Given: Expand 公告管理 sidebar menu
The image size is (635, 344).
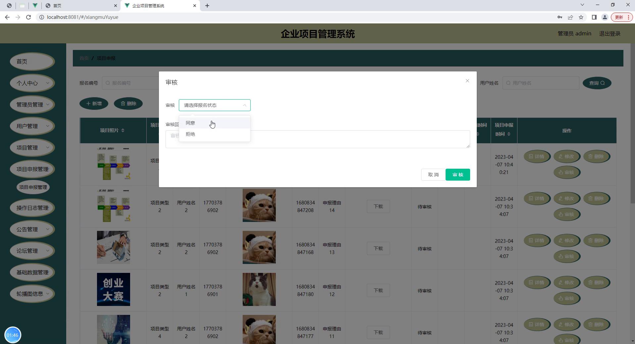Looking at the screenshot, I should pyautogui.click(x=32, y=229).
